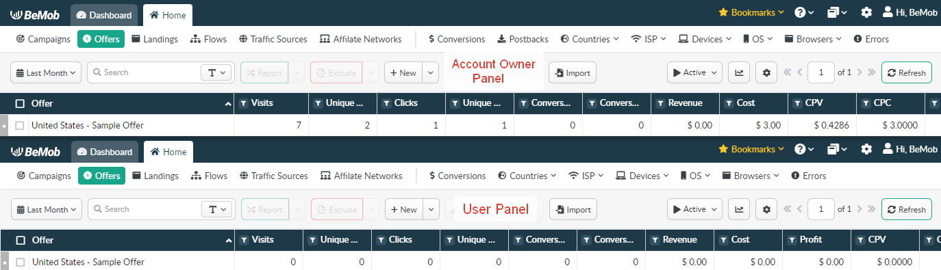This screenshot has height=270, width=941.
Task: Filter Clicks column in Account Owner table
Action: [x=386, y=103]
